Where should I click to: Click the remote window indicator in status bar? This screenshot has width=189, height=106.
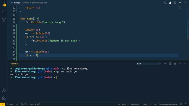point(3,104)
